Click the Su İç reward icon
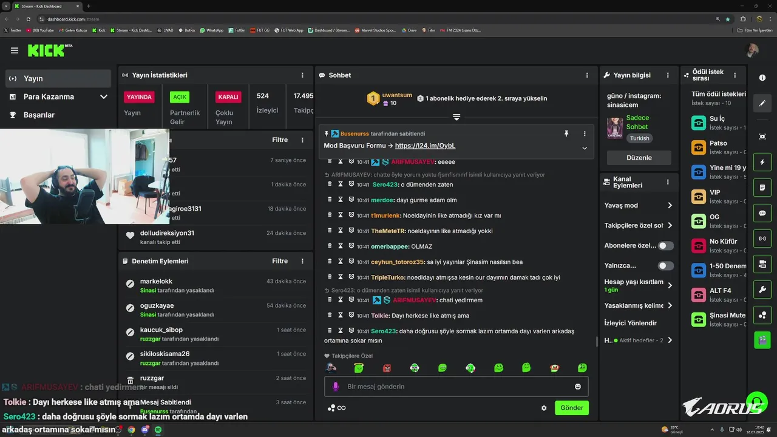Viewport: 777px width, 437px height. click(x=699, y=123)
